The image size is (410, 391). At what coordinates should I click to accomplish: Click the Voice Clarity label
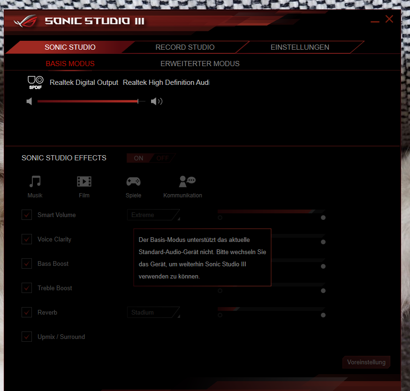54,239
